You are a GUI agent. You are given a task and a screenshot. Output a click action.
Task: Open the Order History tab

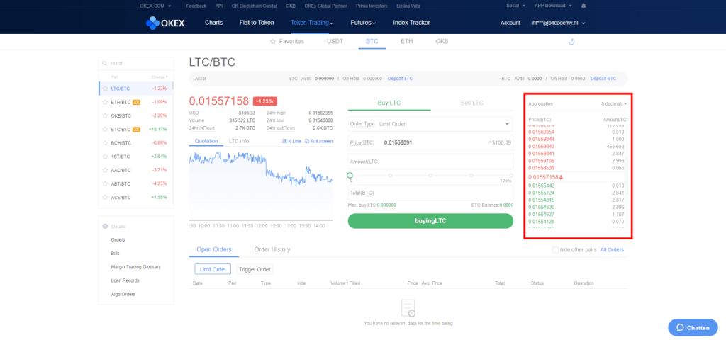(x=272, y=249)
